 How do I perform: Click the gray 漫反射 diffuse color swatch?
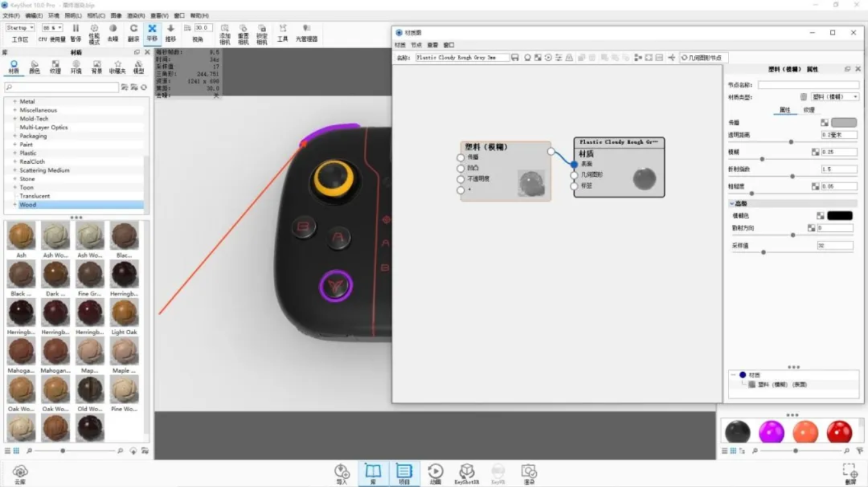pos(844,123)
